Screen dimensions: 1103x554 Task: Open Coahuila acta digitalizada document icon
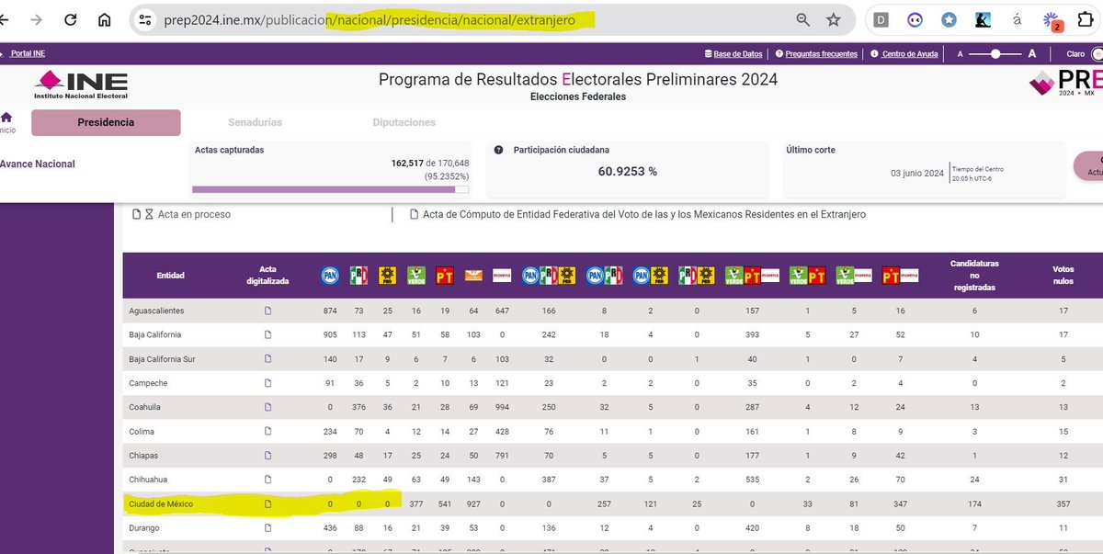[x=268, y=407]
